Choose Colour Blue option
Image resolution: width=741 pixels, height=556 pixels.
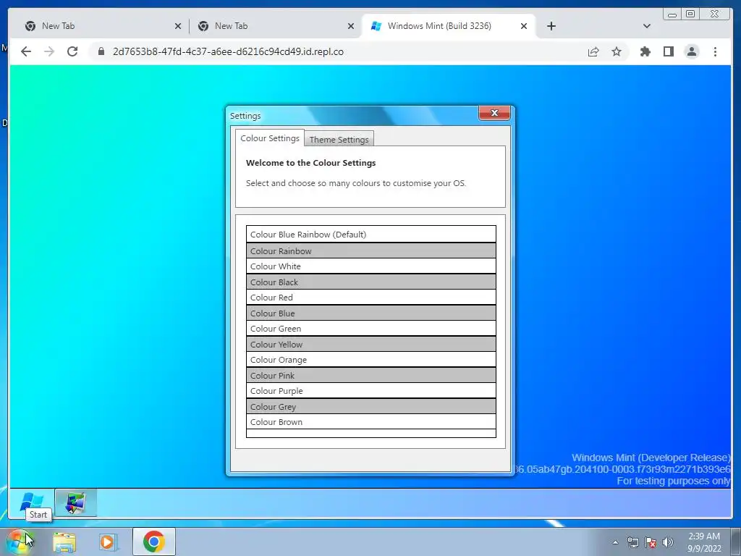(x=371, y=313)
